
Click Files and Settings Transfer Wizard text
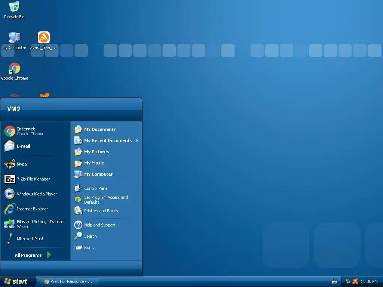(41, 224)
